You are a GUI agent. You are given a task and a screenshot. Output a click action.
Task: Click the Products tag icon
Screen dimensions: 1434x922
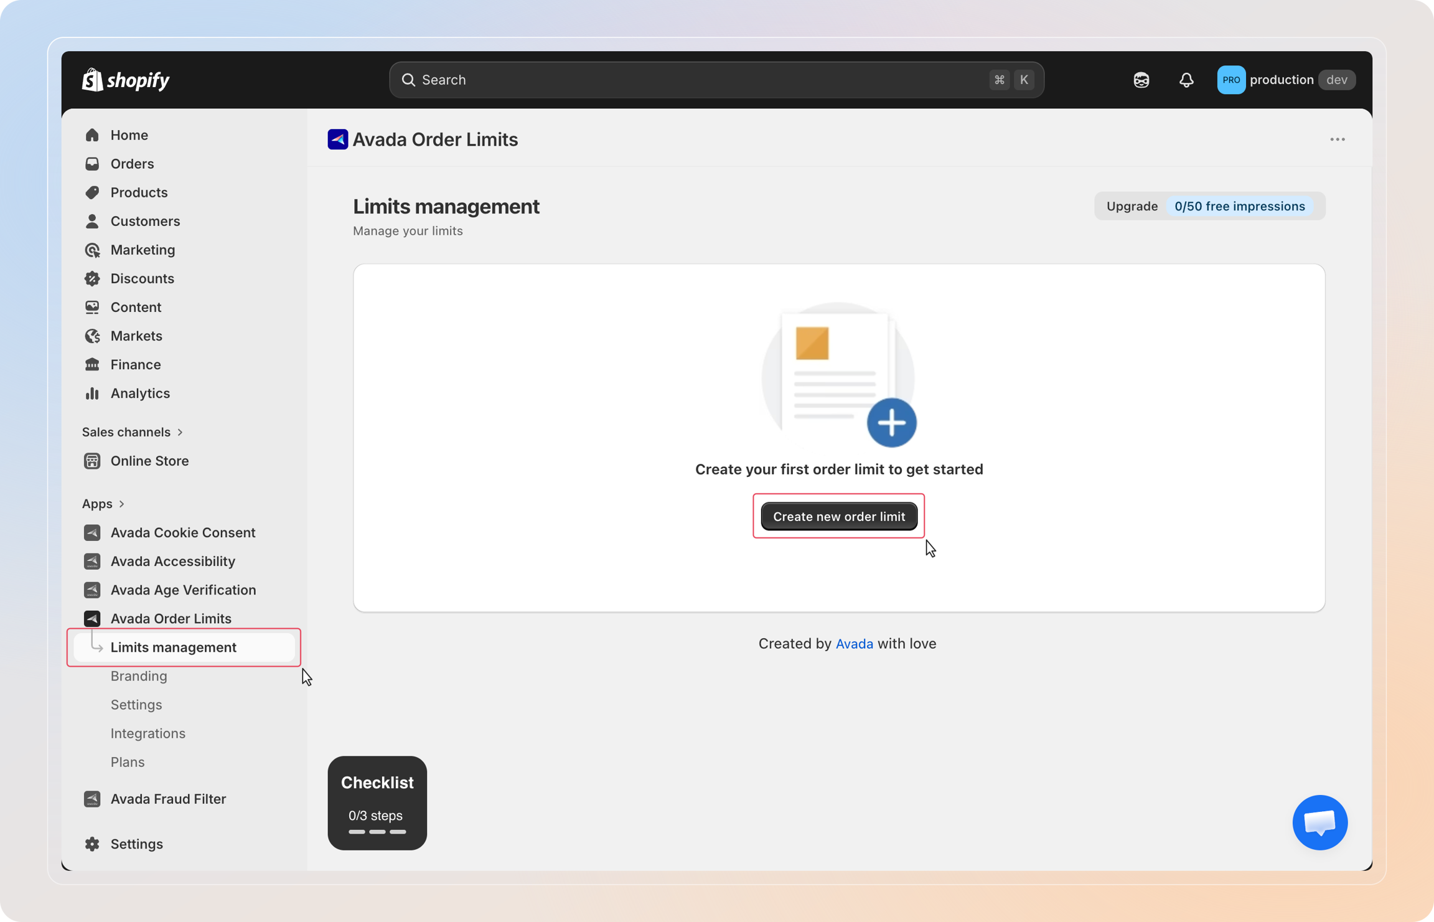pos(92,192)
